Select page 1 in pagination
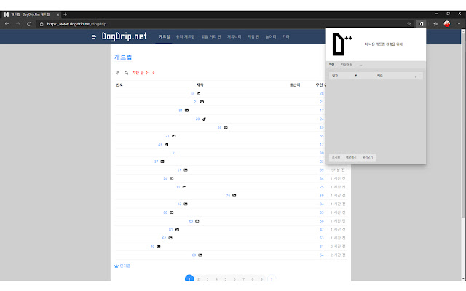 [x=189, y=279]
